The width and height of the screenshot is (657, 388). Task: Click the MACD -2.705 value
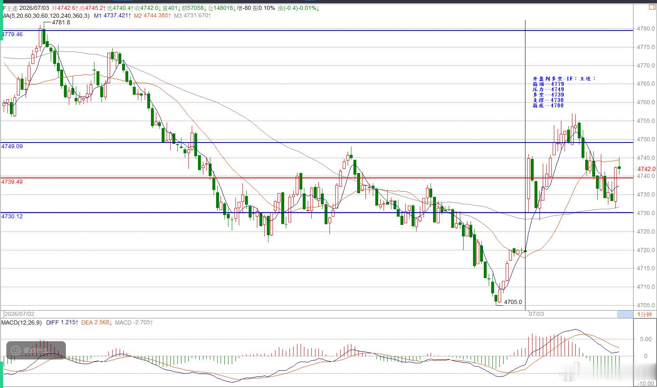coord(134,323)
